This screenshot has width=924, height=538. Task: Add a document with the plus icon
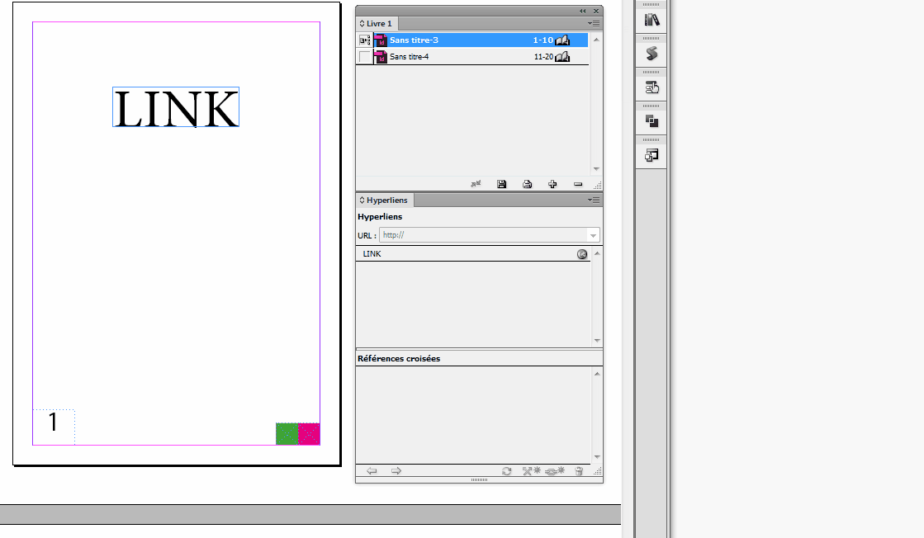[x=552, y=184]
